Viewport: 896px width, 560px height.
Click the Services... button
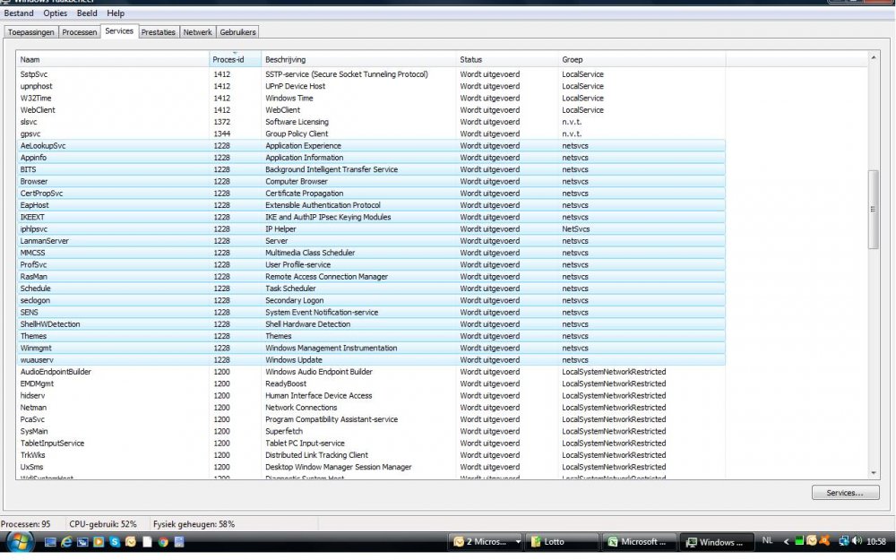[x=845, y=493]
